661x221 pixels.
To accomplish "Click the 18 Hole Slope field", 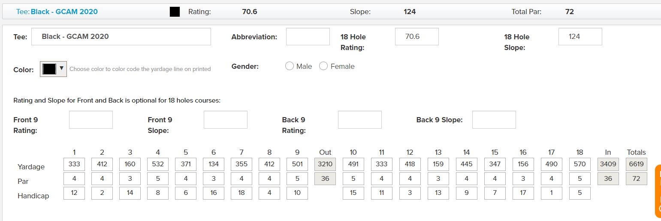I will pos(580,37).
